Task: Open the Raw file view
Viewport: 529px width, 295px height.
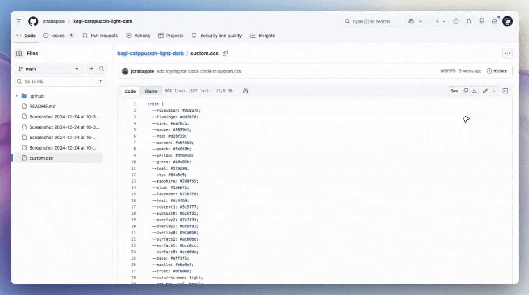Action: pyautogui.click(x=454, y=91)
